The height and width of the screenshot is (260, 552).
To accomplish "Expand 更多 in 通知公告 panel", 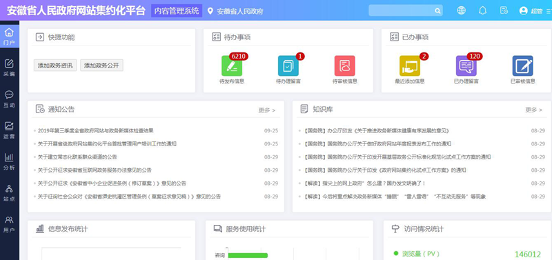I will (x=267, y=110).
